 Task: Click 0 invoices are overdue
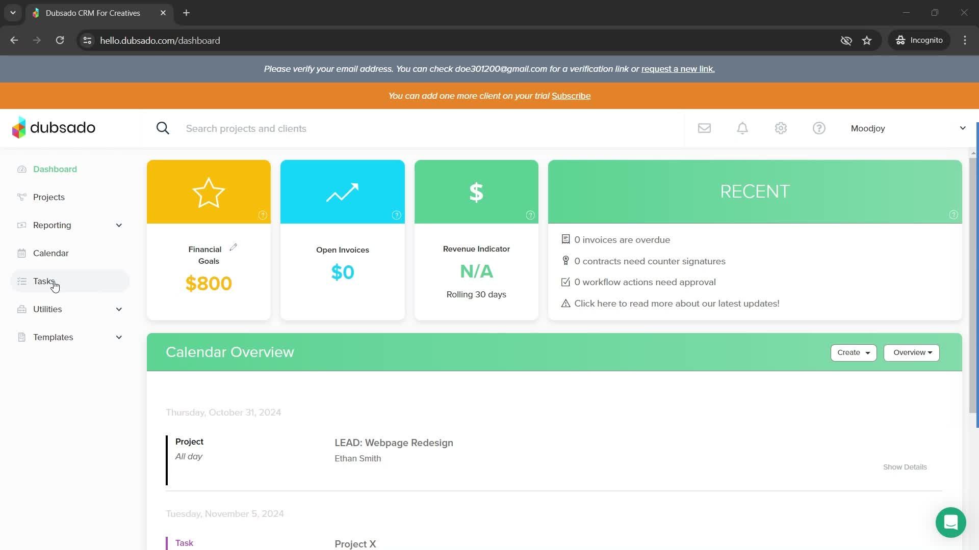click(622, 240)
